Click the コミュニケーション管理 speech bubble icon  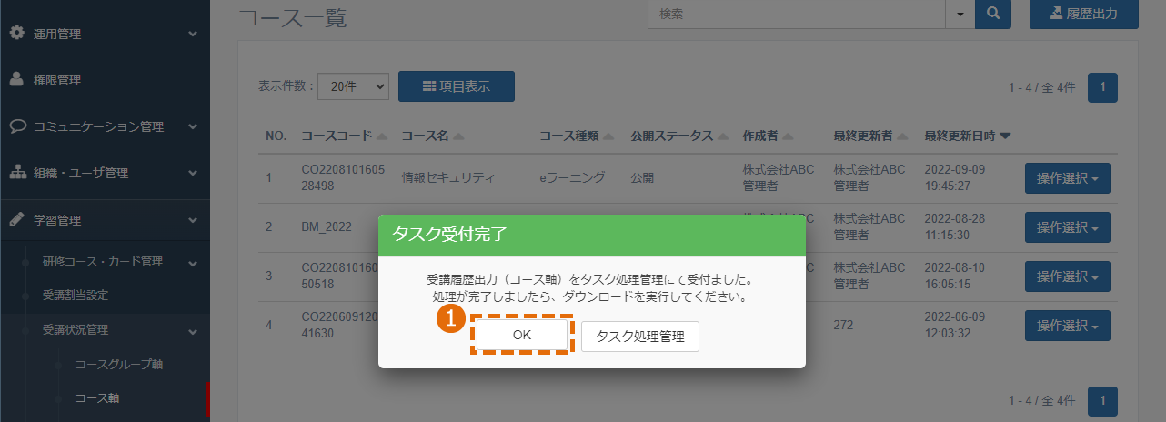click(x=16, y=126)
